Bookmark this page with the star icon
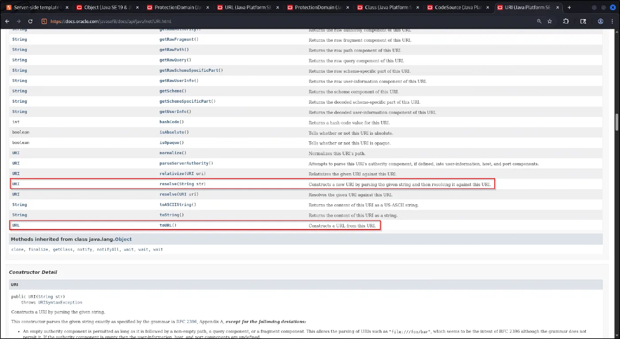This screenshot has width=620, height=339. click(550, 21)
